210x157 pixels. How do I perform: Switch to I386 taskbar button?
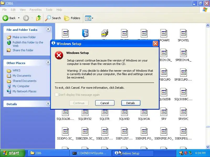pos(48,153)
